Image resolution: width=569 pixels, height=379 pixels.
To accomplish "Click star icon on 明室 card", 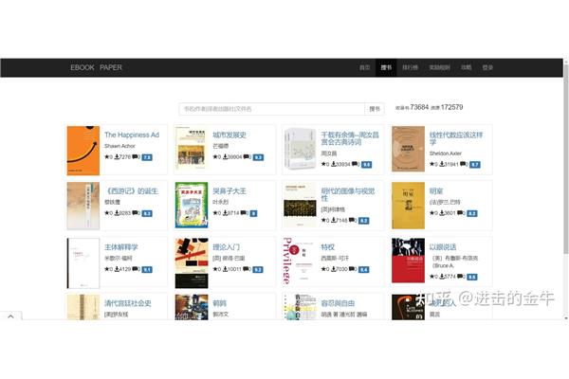I will pos(431,213).
